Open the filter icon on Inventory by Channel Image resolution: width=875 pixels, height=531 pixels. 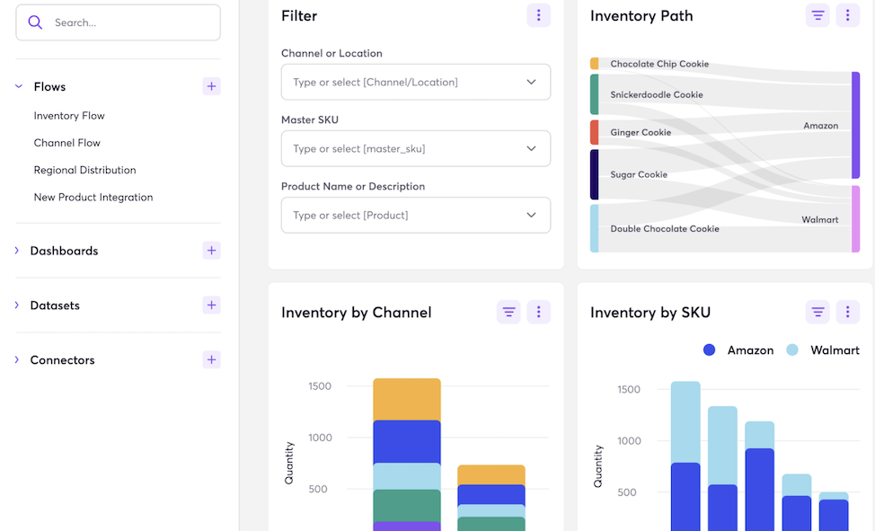(508, 312)
